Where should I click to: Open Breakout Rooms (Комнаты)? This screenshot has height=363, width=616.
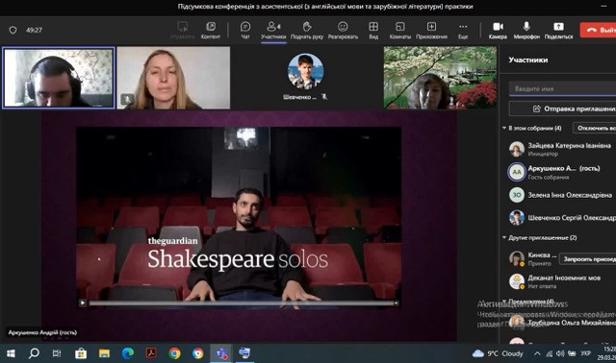(400, 30)
